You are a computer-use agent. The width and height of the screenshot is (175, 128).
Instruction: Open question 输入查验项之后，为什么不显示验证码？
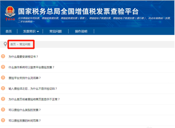33,89
